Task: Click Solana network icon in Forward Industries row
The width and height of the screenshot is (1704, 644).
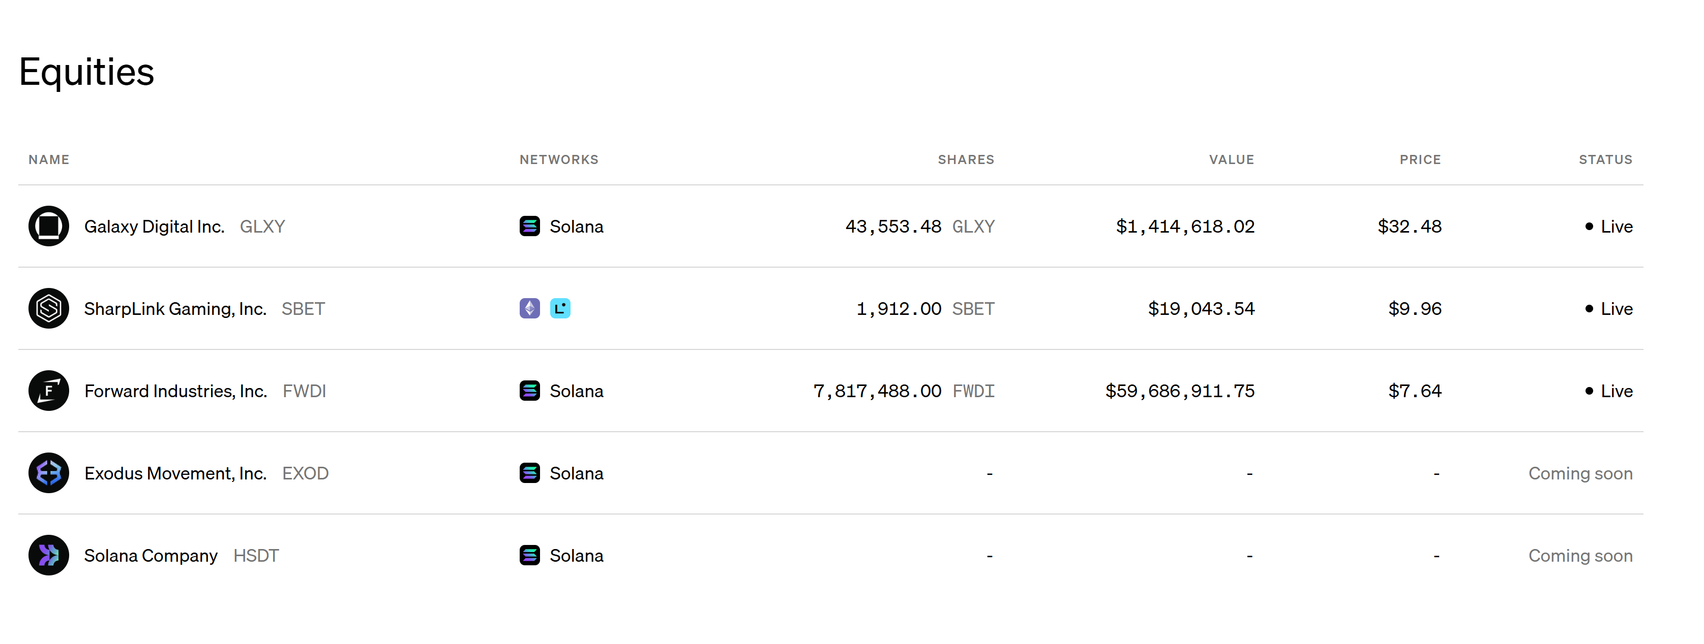Action: (529, 391)
